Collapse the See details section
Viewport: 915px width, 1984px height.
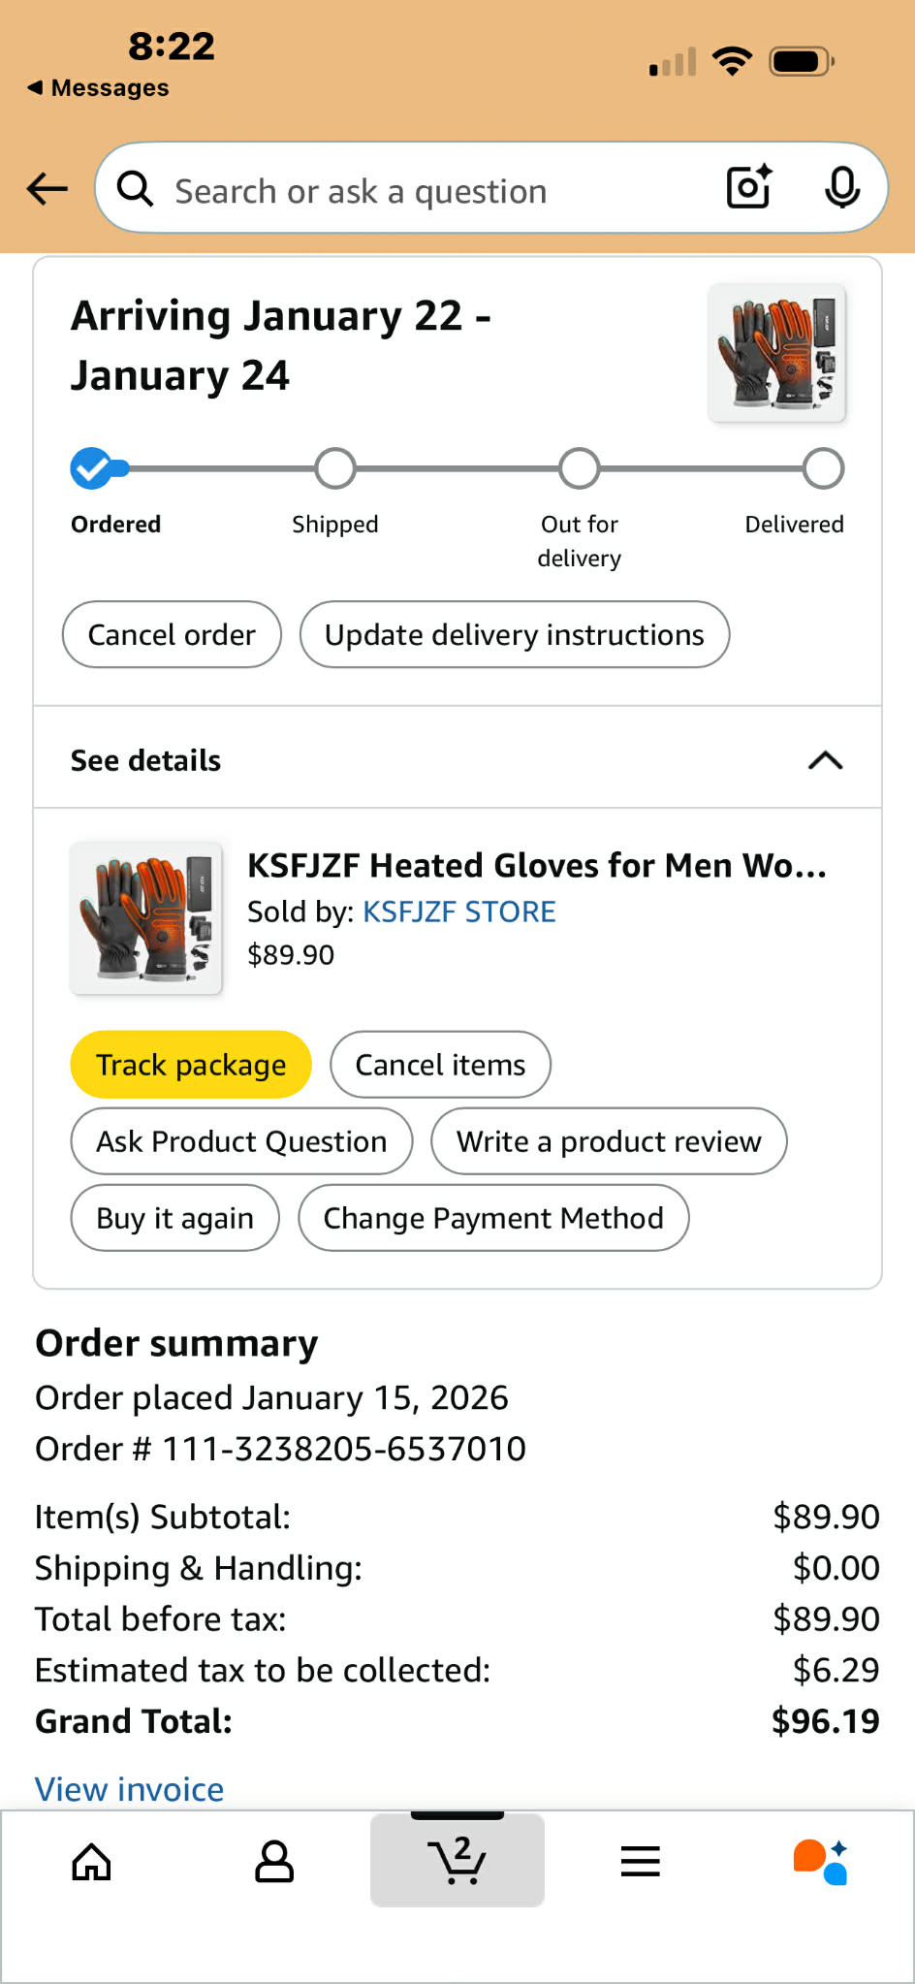point(825,760)
